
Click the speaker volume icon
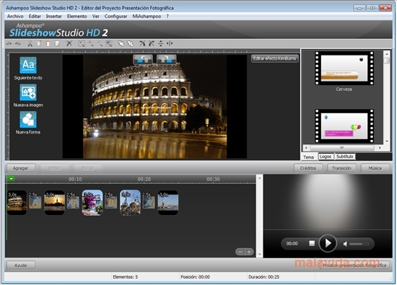[x=345, y=244]
